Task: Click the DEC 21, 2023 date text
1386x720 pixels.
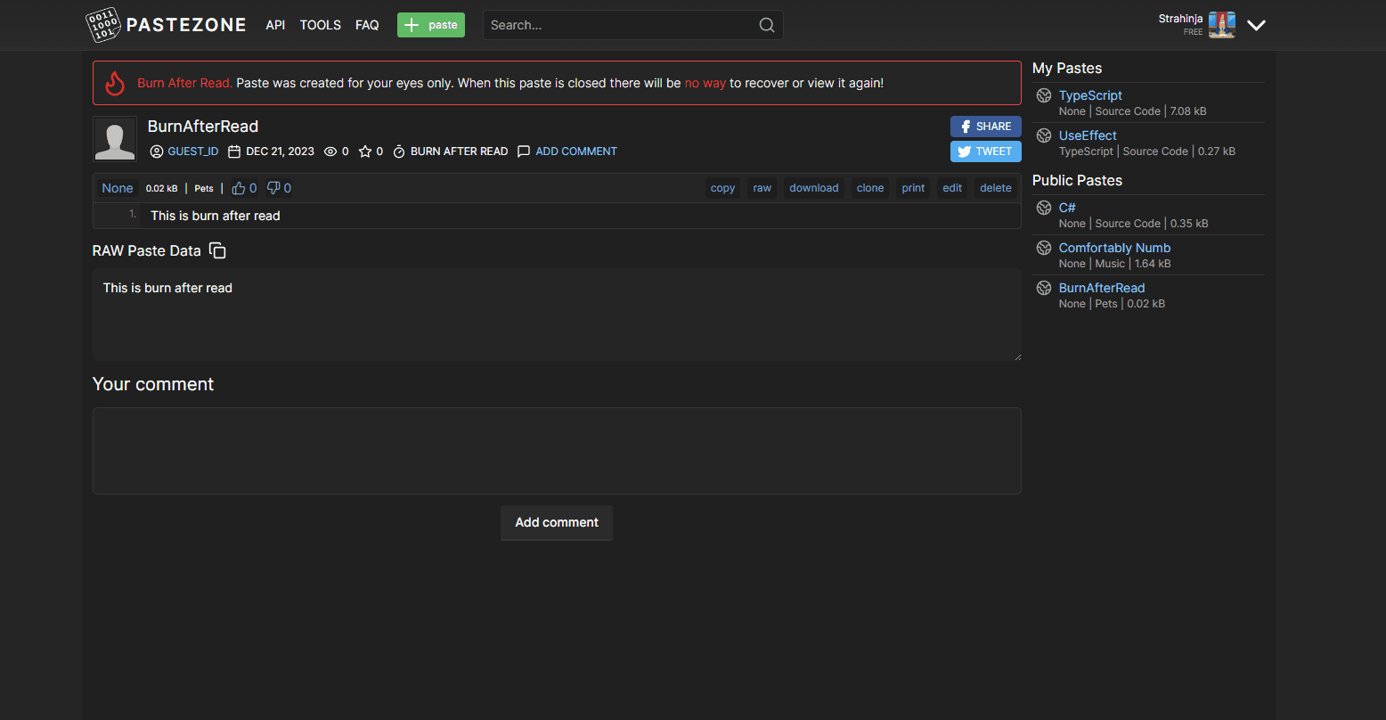Action: tap(280, 151)
